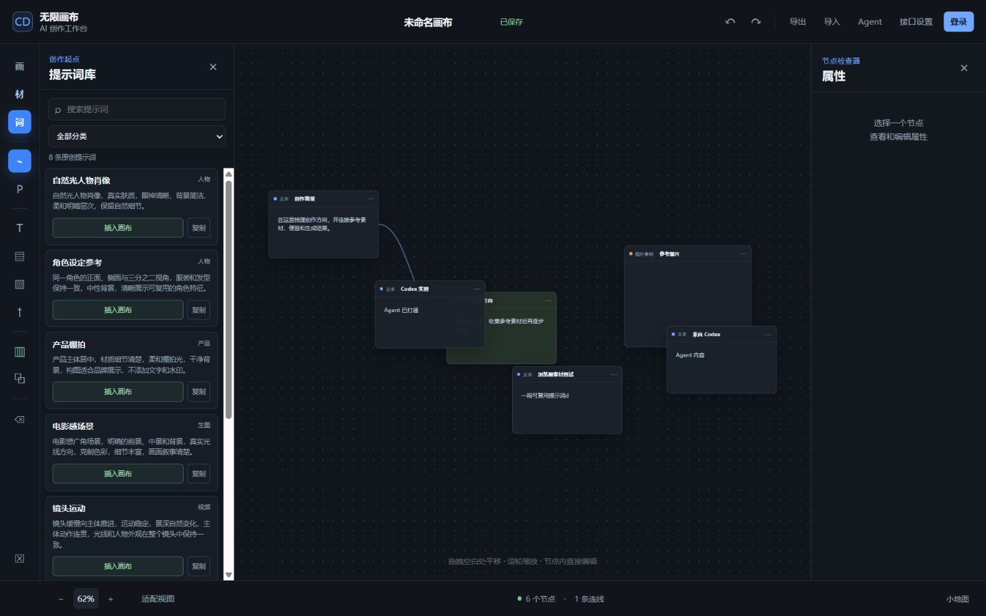Click the crossed box icon at sidebar bottom
This screenshot has height=616, width=986.
[x=19, y=559]
